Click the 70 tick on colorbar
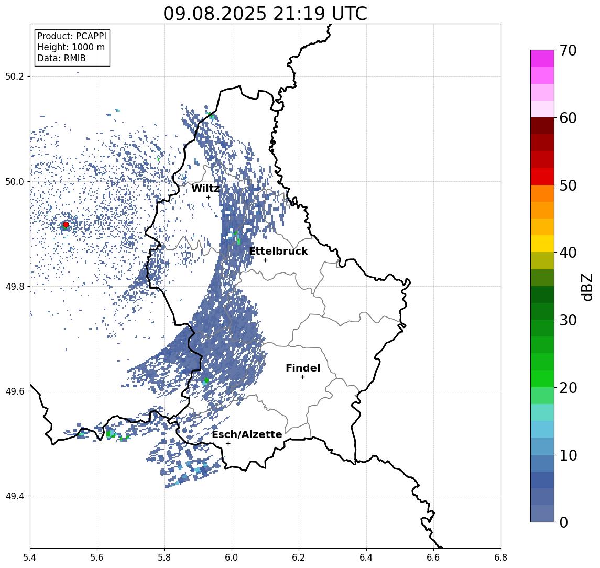Screen dimensions: 600x568 pos(568,50)
